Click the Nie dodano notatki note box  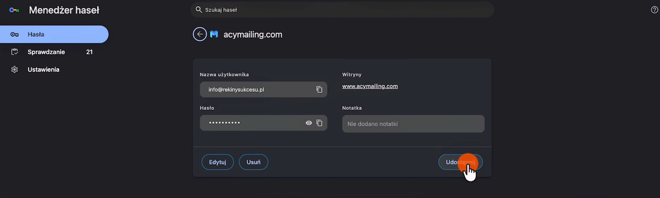413,124
